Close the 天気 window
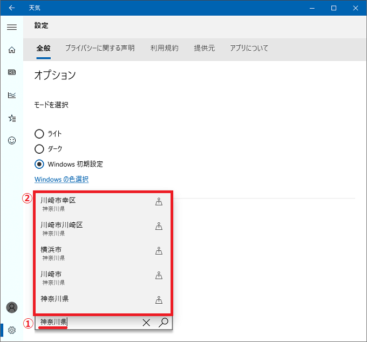The image size is (367, 342). coord(355,8)
